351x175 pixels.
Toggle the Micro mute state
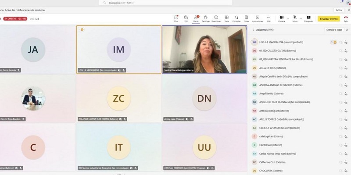(294, 18)
